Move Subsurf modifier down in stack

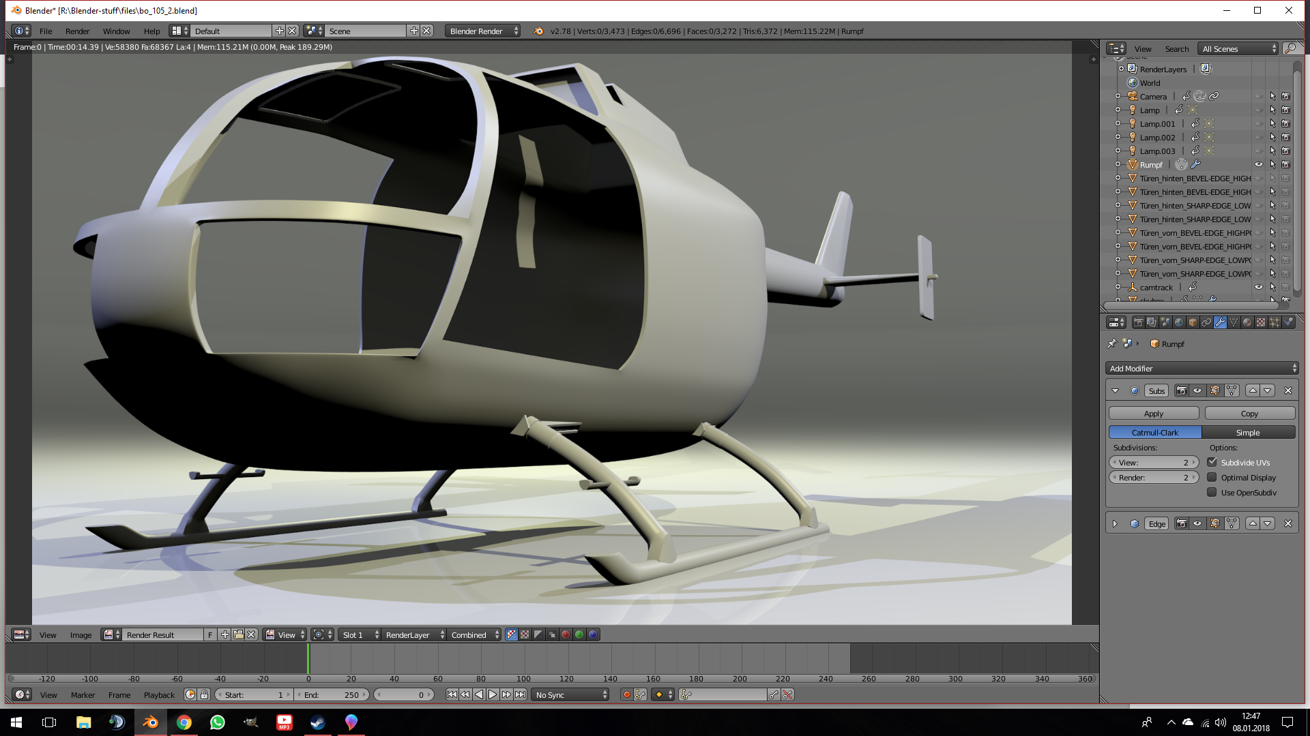click(x=1268, y=390)
